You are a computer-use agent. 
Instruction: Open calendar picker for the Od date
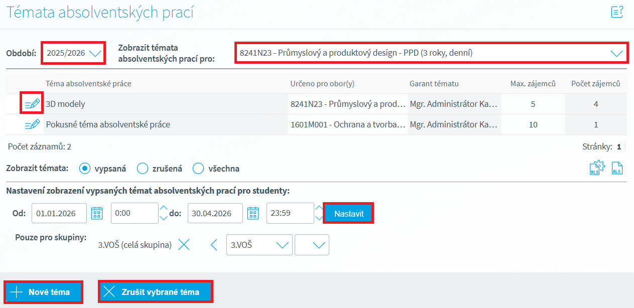(97, 213)
